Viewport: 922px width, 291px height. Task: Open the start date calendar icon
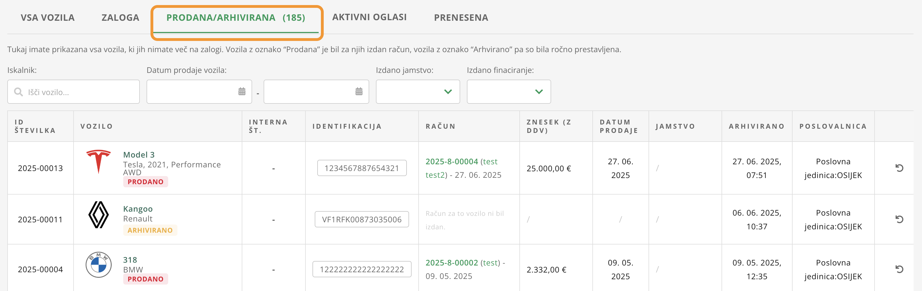click(x=242, y=91)
